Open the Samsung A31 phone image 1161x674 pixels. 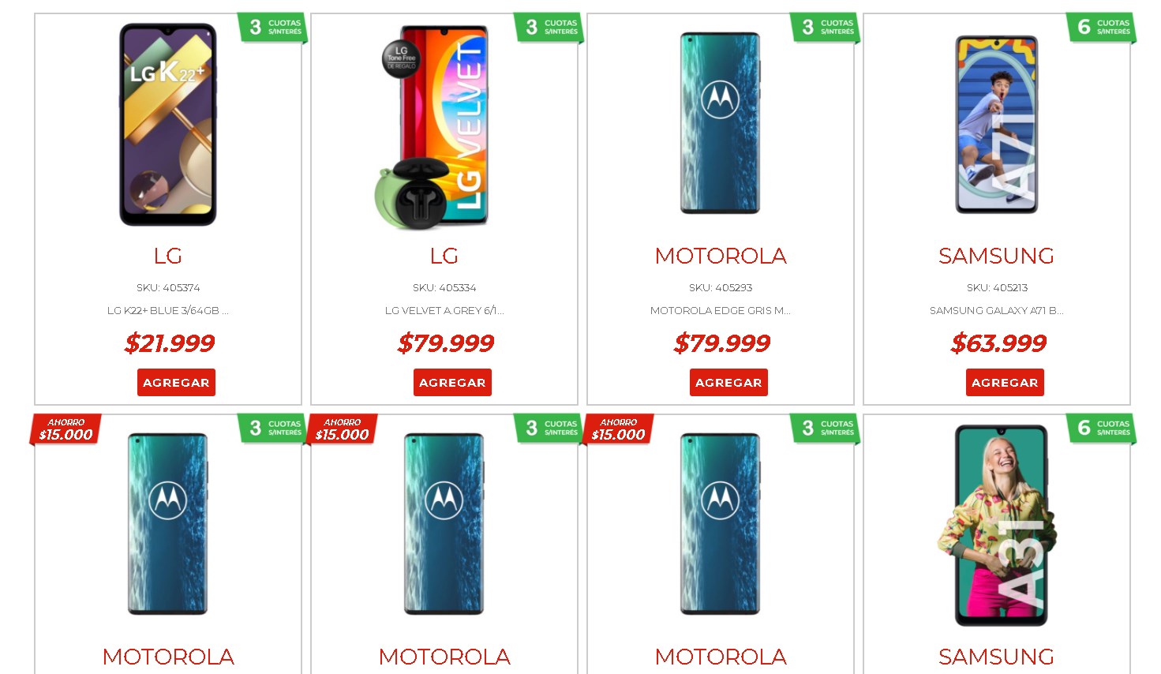[x=998, y=526]
